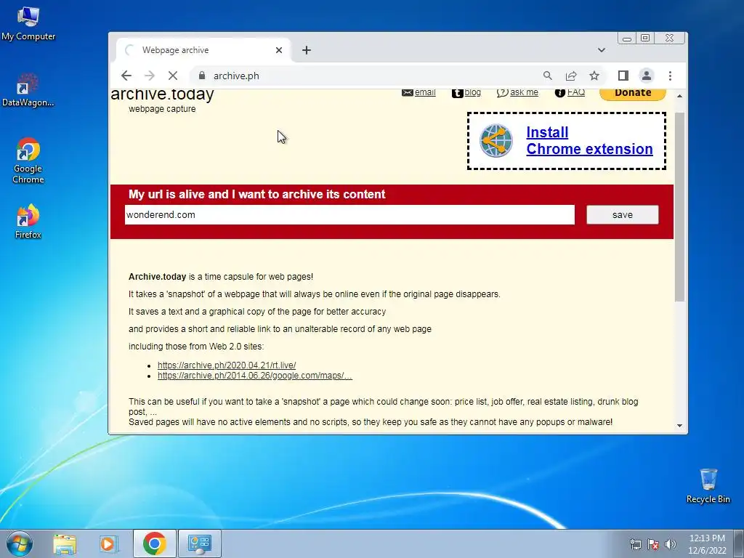The image size is (744, 558).
Task: Open Windows Explorer from taskbar
Action: pyautogui.click(x=65, y=543)
